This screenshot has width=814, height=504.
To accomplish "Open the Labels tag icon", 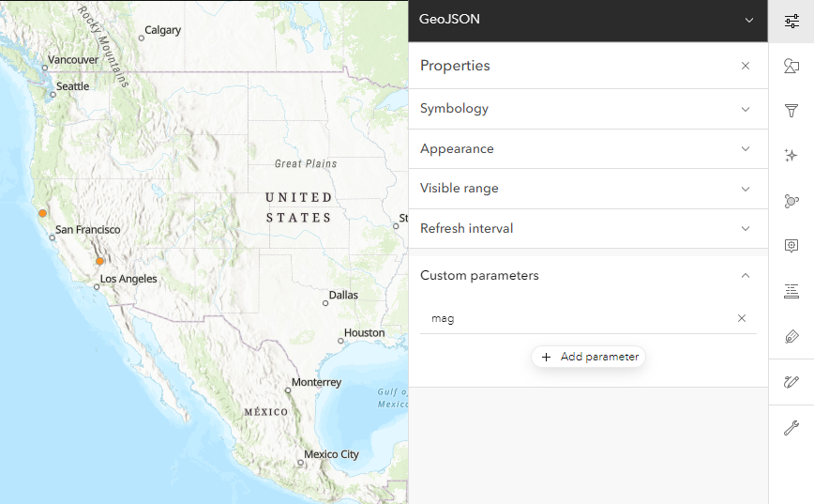I will tap(791, 337).
